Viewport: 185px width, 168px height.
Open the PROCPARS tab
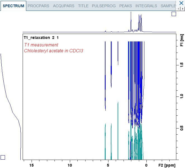coord(39,6)
